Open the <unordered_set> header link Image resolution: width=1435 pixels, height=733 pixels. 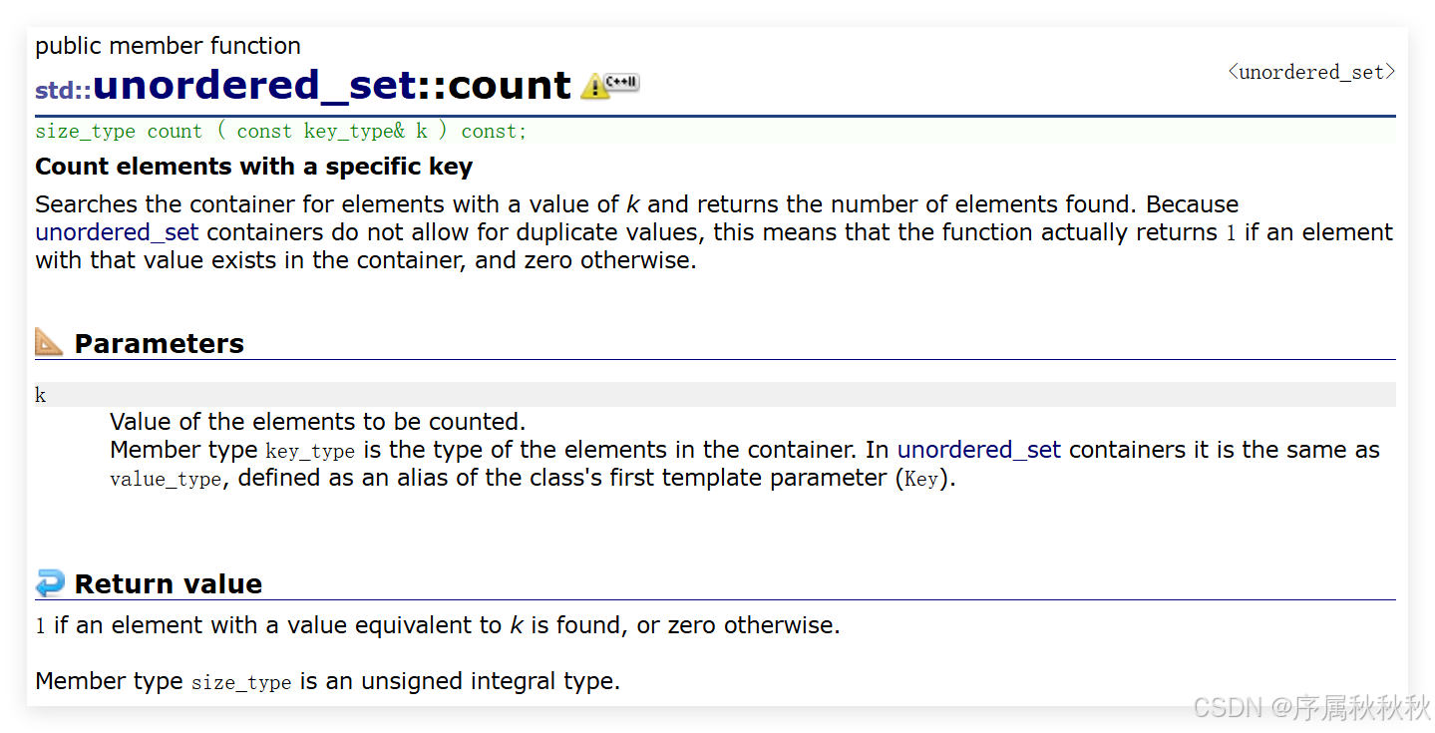(x=1311, y=72)
